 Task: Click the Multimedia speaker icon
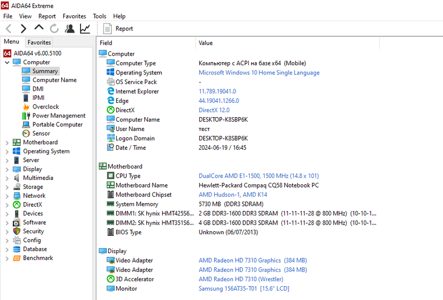[17, 178]
